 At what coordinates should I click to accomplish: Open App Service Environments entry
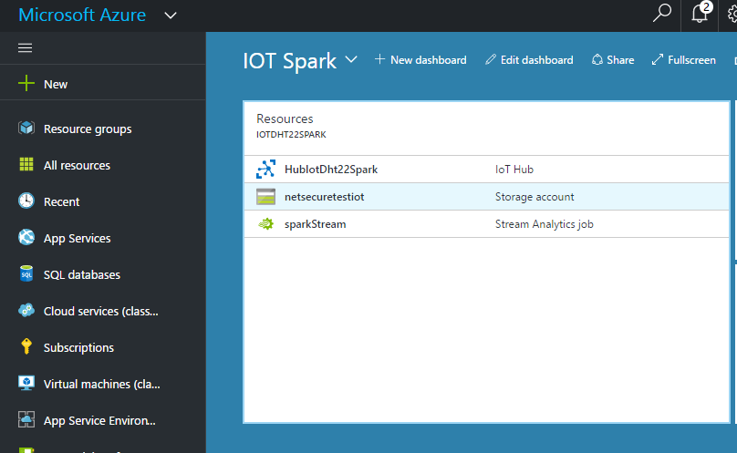(x=99, y=420)
